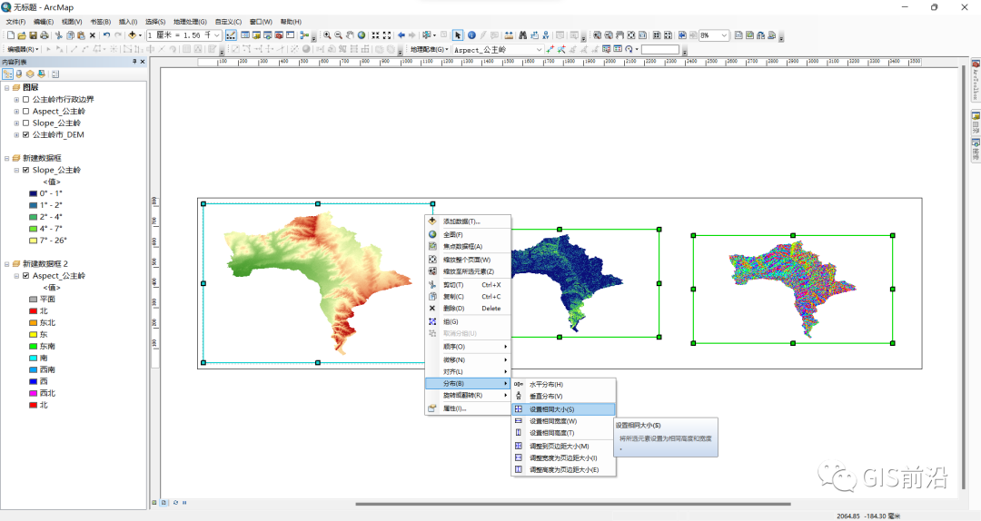981x521 pixels.
Task: Click the back extent blue arrow
Action: coord(401,35)
